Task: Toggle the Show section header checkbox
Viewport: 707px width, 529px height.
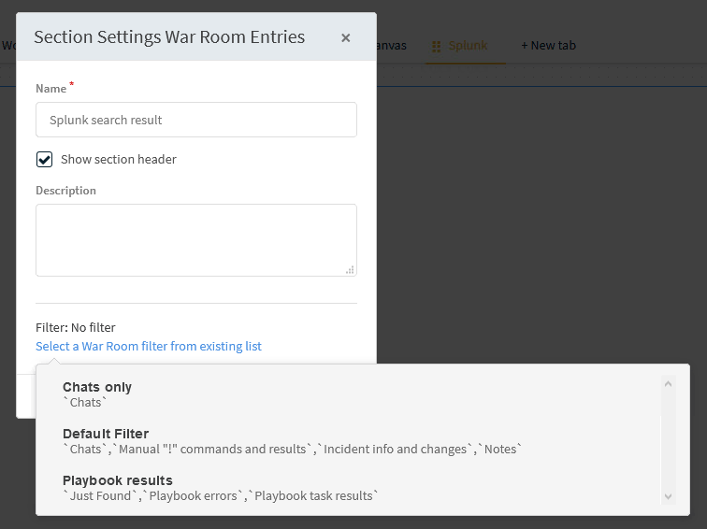Action: tap(44, 160)
